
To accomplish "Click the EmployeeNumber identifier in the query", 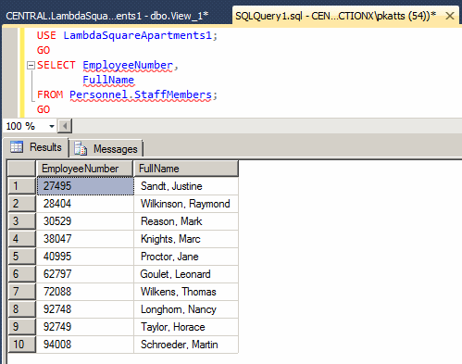I will pos(128,65).
